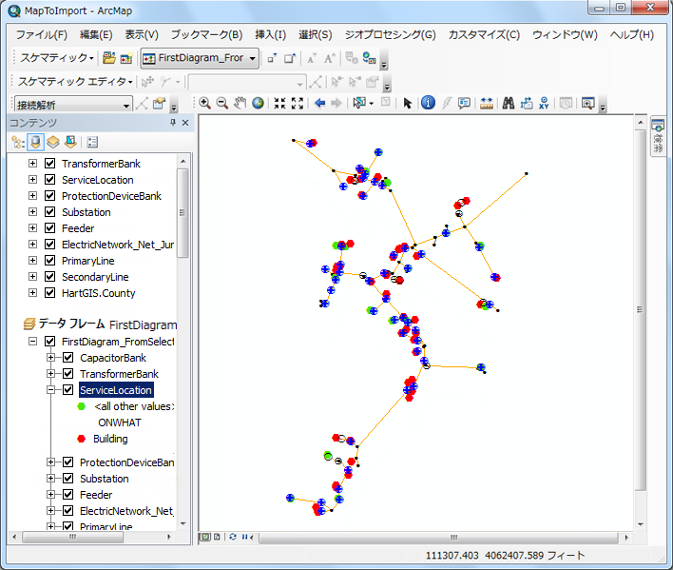Open 編集(E) menu
Screen dimensions: 673x570
pos(96,35)
